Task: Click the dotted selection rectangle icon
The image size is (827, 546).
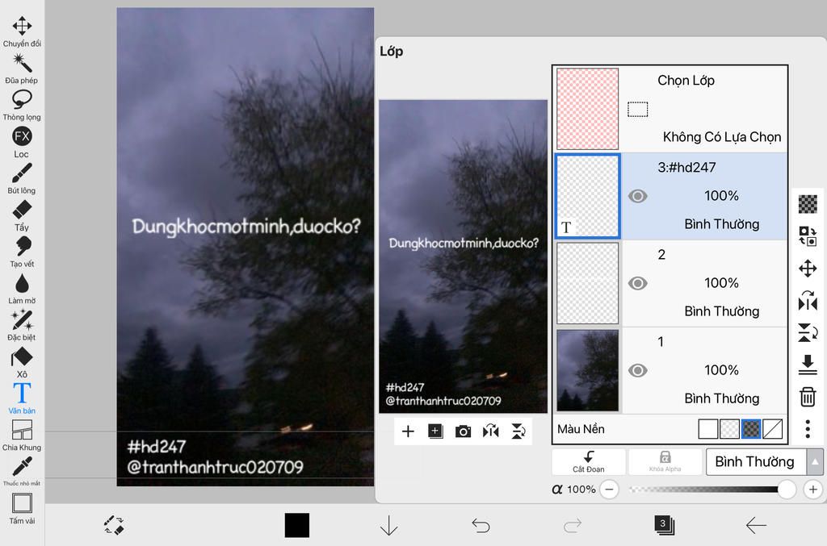Action: [638, 110]
